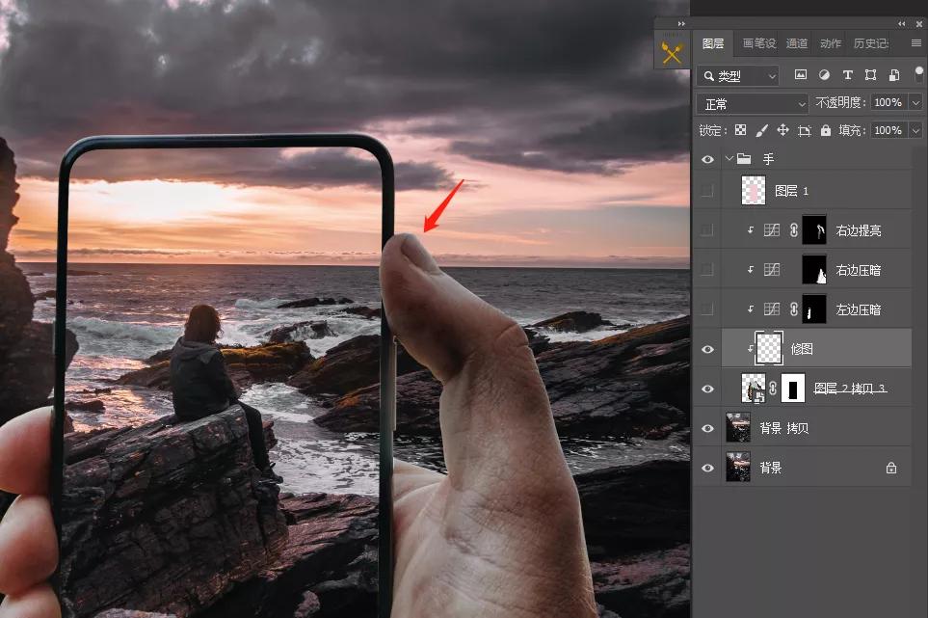Lock transparent pixels checkerboard icon
Screen dimensions: 928x618
[x=740, y=129]
